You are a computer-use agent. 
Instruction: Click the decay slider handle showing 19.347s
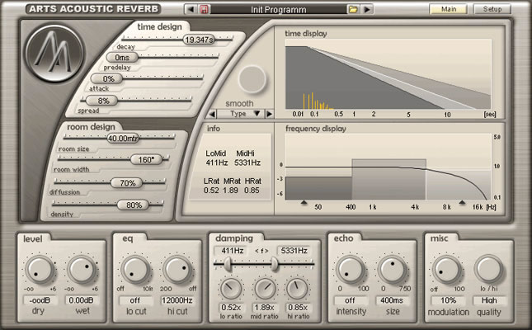click(198, 39)
